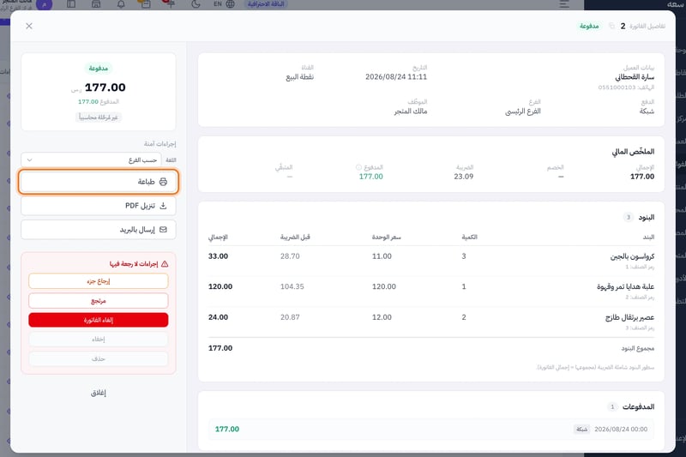Click unit price 12.00
The height and width of the screenshot is (457, 686).
[x=382, y=317]
